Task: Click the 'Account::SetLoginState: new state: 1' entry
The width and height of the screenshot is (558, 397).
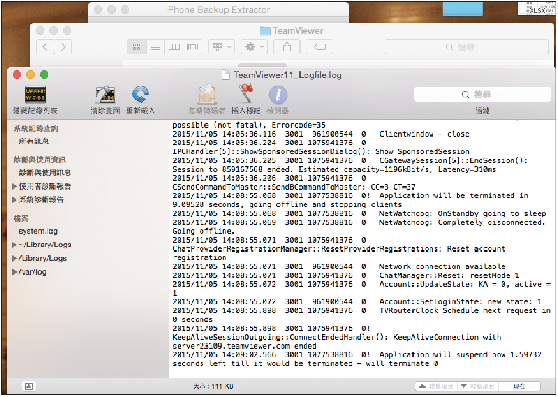Action: [x=460, y=301]
